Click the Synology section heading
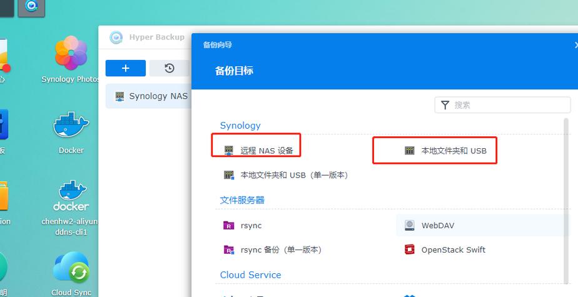The height and width of the screenshot is (297, 578). click(x=240, y=126)
